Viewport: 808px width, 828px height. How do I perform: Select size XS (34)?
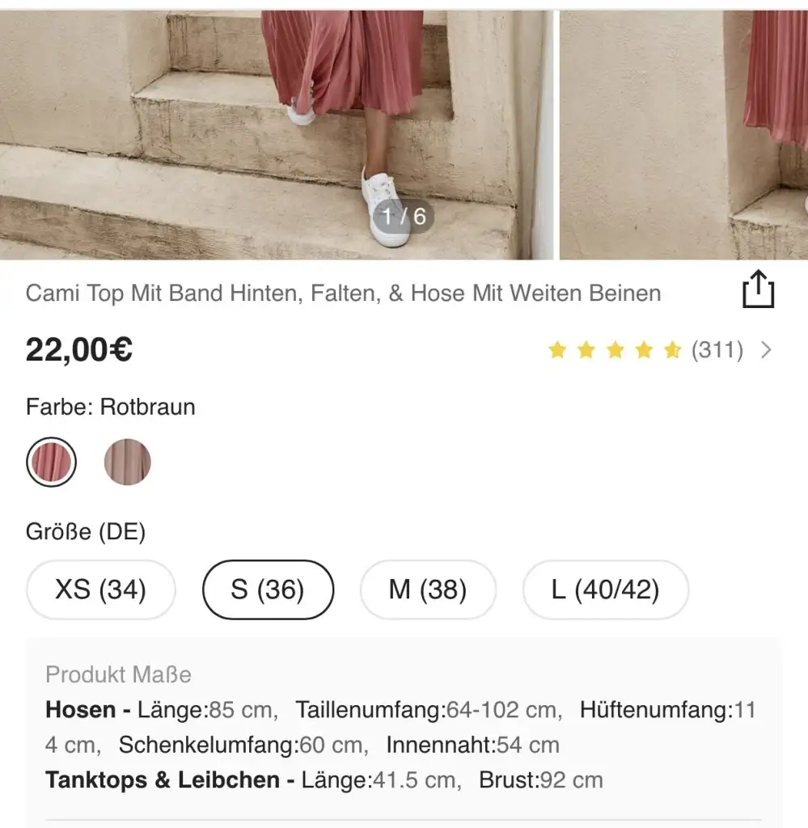point(101,589)
